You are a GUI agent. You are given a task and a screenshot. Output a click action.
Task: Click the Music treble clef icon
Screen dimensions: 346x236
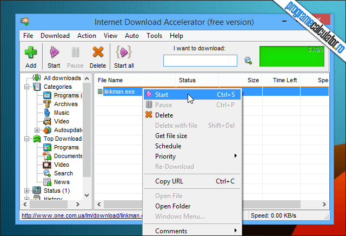(47, 113)
